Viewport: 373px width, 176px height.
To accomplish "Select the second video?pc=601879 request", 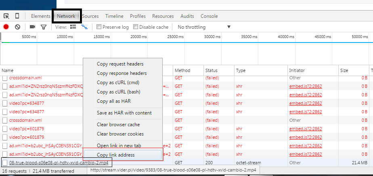I will (x=27, y=138).
